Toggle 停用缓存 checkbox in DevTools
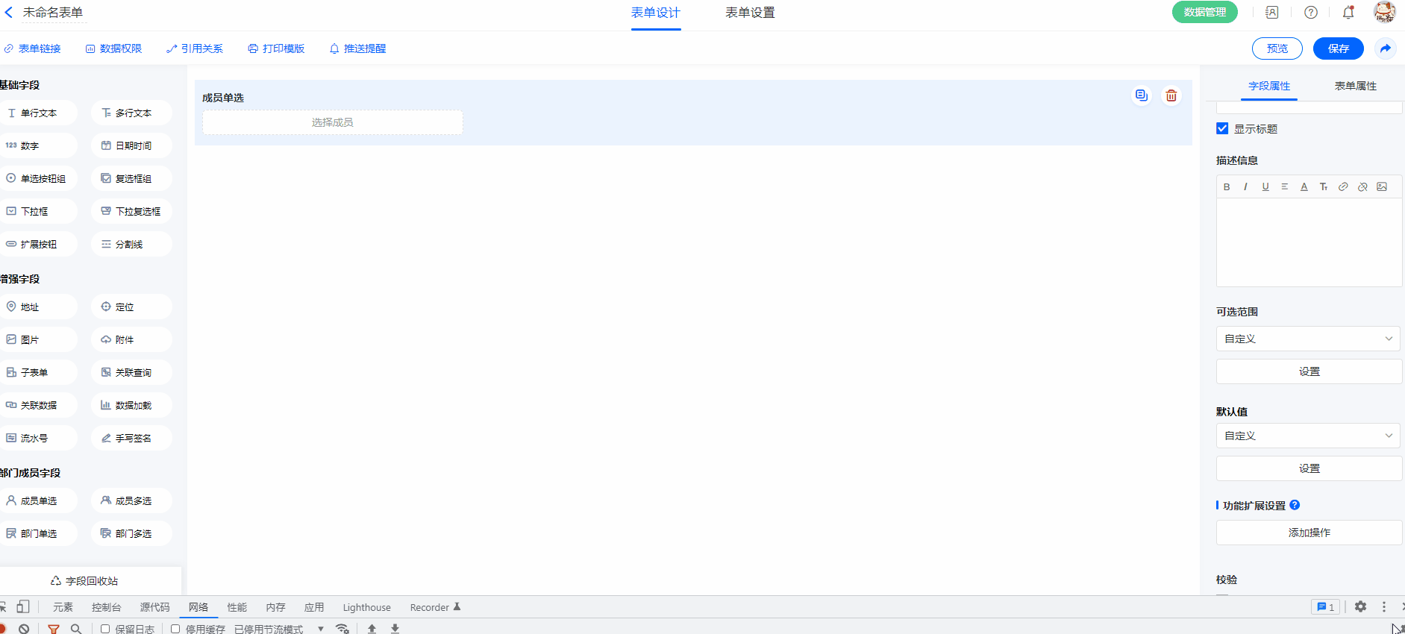The width and height of the screenshot is (1405, 634). tap(175, 629)
